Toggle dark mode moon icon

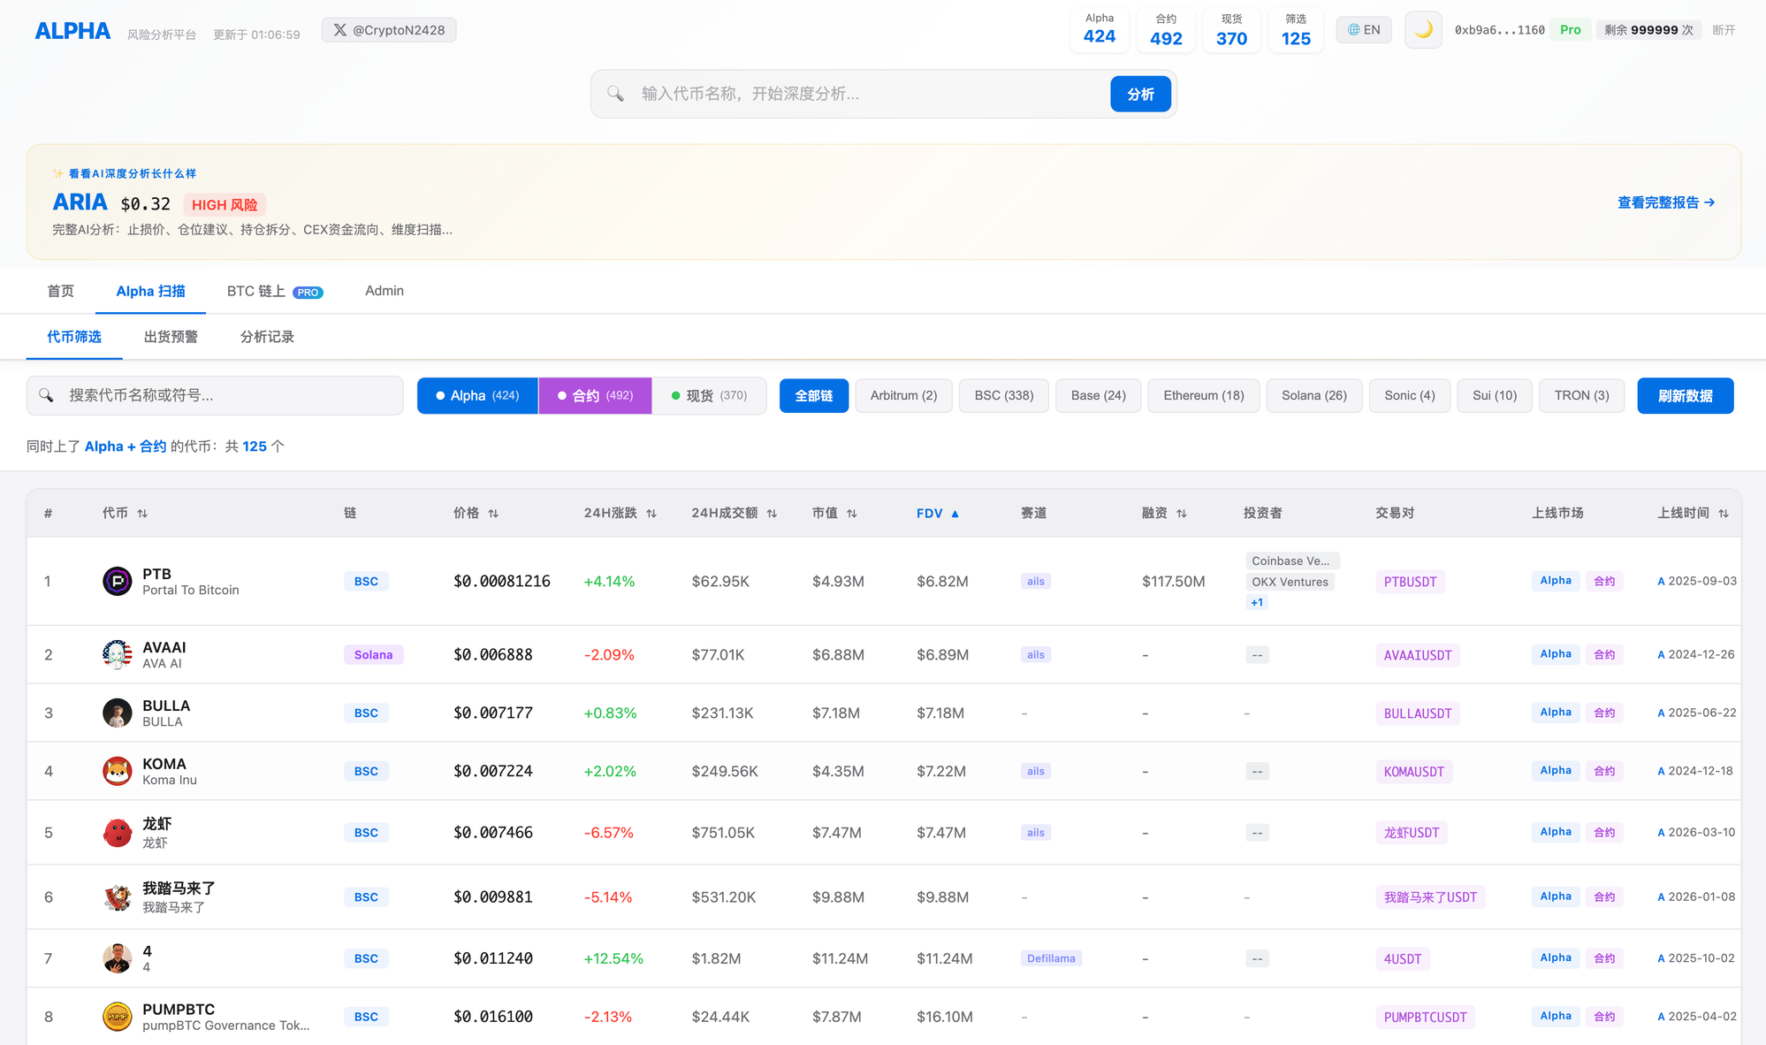(x=1423, y=30)
